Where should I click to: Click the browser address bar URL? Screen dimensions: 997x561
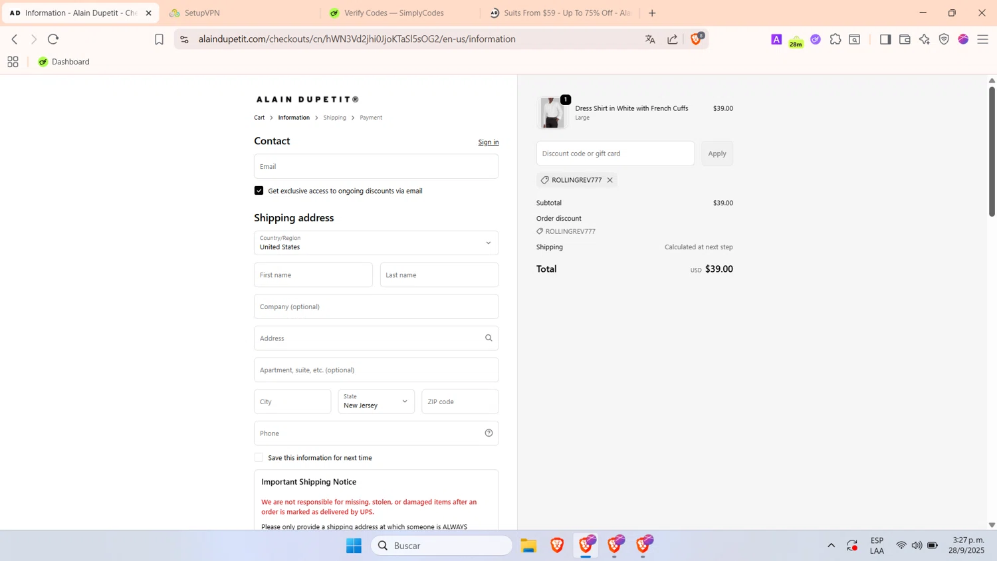357,39
